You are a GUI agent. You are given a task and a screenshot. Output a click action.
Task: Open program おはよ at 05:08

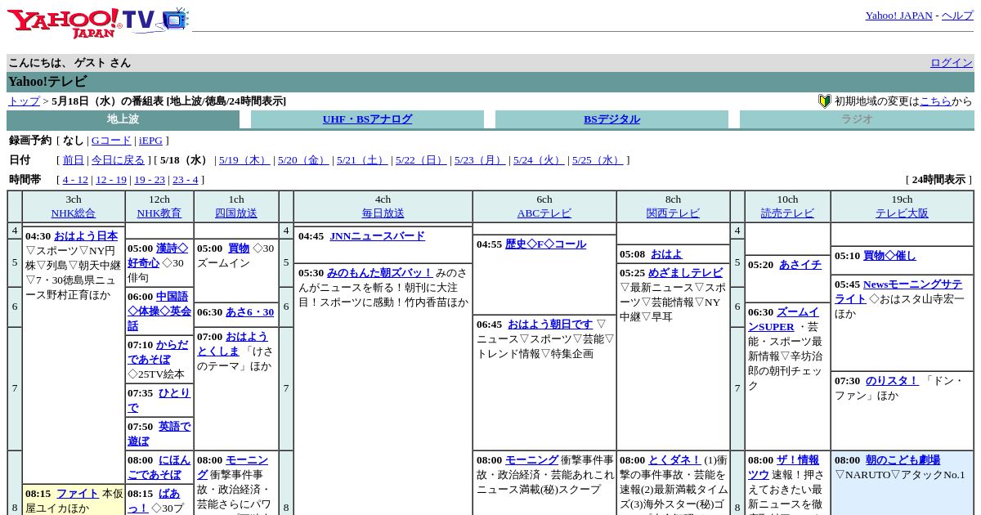click(666, 254)
